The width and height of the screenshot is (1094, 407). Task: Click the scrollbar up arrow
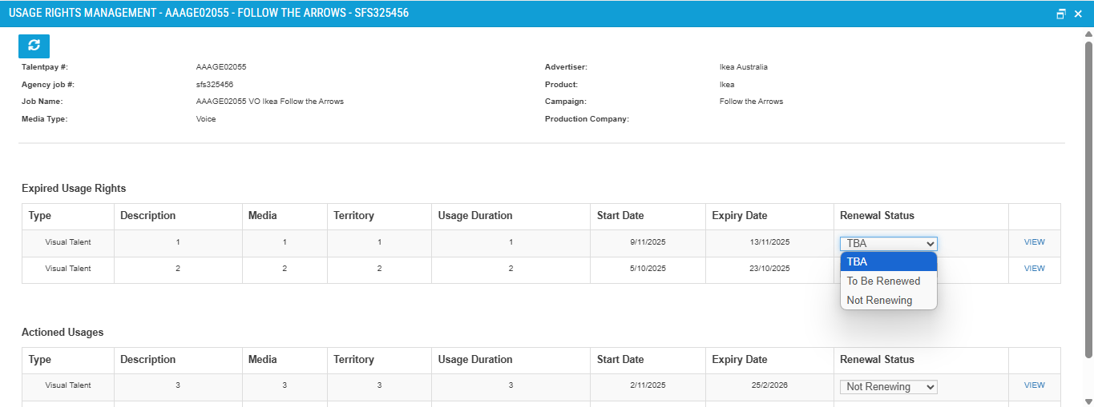point(1088,34)
